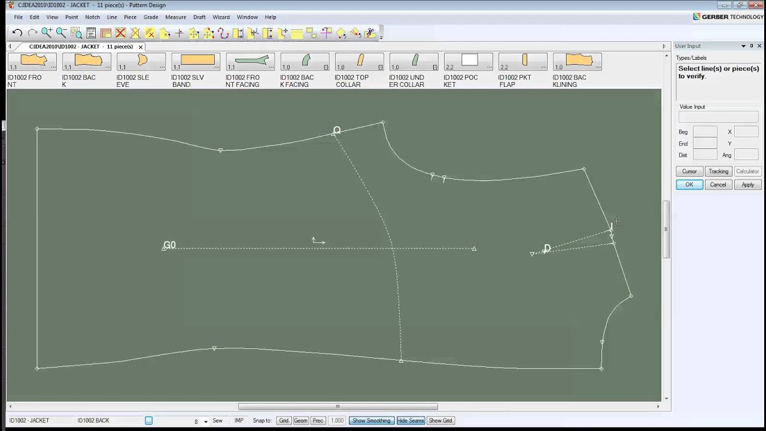766x431 pixels.
Task: Enable snap to Prec
Action: 318,421
